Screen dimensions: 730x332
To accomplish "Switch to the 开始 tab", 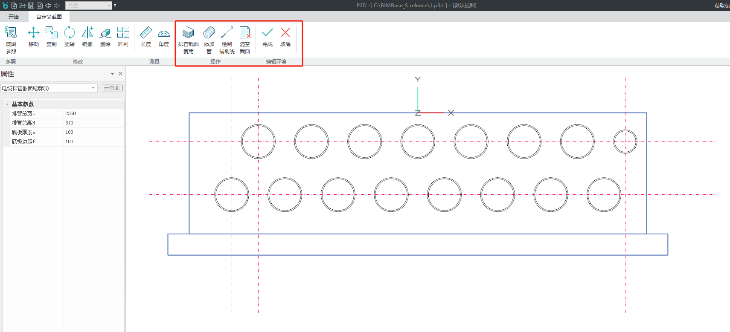I will tap(14, 17).
